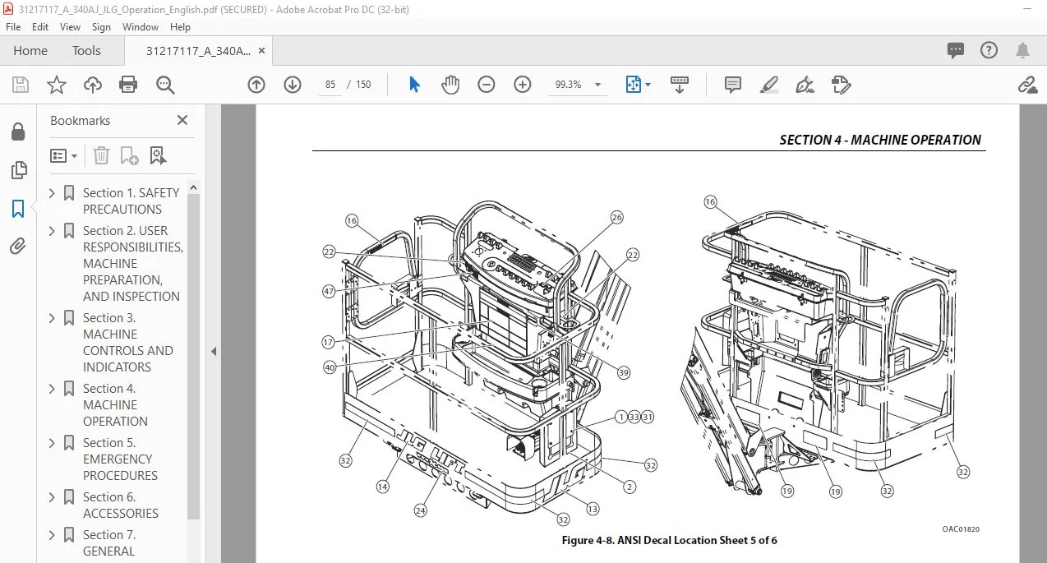Viewport: 1047px width, 563px height.
Task: Open the attachments paperclip panel
Action: [x=18, y=246]
